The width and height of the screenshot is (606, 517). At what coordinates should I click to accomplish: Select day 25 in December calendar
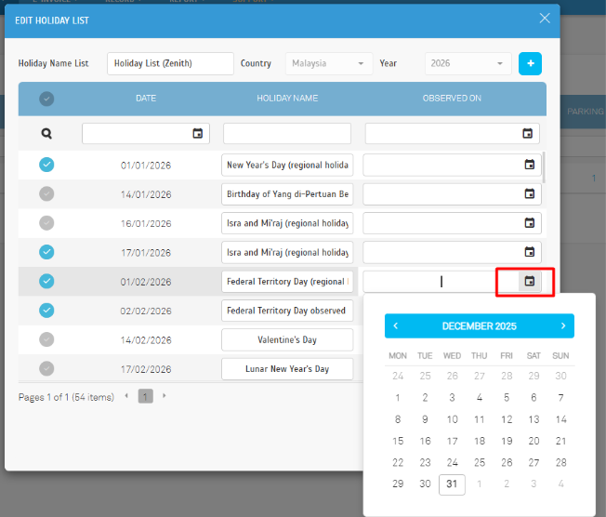(x=479, y=462)
